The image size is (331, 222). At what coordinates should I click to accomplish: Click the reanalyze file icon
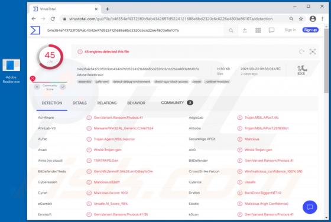click(301, 51)
